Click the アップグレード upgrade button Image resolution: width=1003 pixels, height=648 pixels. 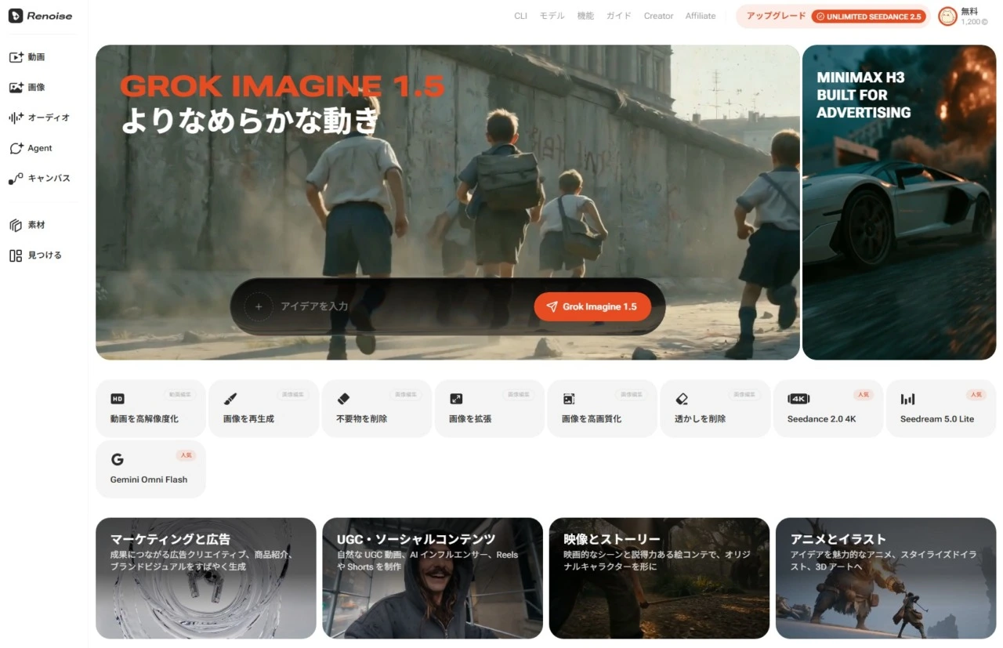[833, 16]
